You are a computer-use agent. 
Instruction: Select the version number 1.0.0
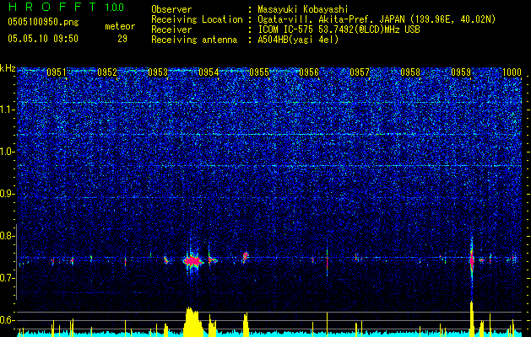pos(114,8)
